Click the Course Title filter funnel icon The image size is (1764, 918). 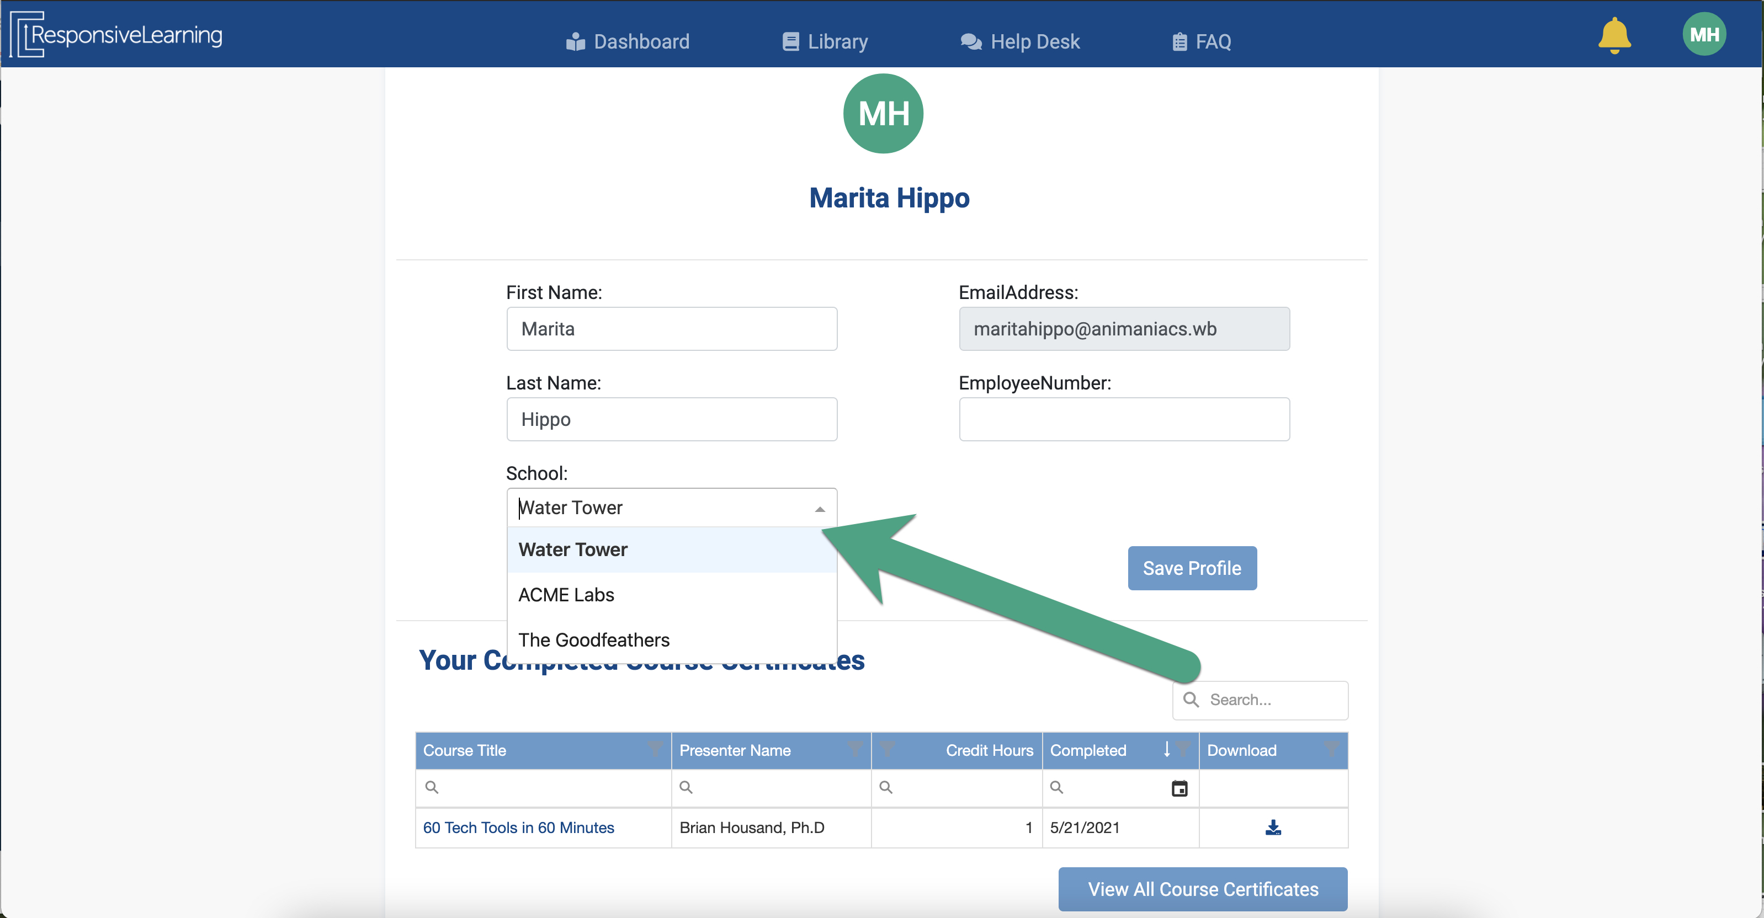click(x=655, y=750)
